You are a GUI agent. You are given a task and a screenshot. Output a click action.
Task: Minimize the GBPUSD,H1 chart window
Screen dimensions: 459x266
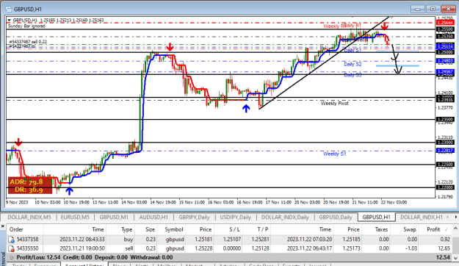[417, 9]
